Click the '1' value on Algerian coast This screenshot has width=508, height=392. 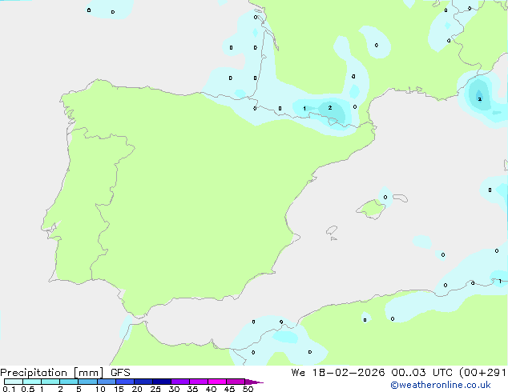point(500,281)
